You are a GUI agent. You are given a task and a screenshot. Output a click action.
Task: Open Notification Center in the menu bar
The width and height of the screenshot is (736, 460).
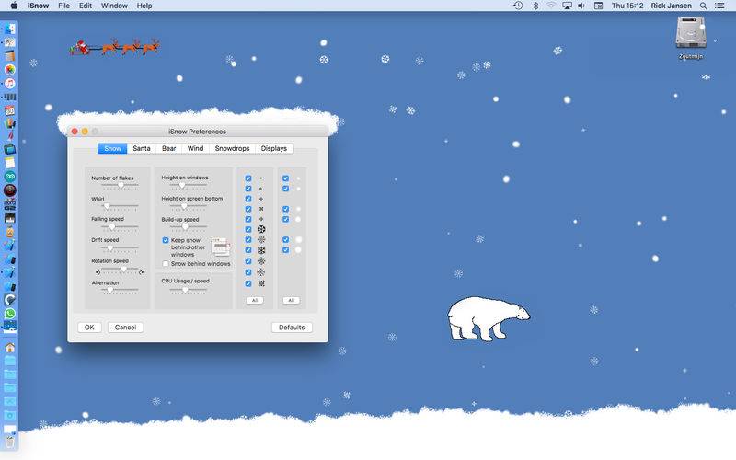(x=719, y=6)
